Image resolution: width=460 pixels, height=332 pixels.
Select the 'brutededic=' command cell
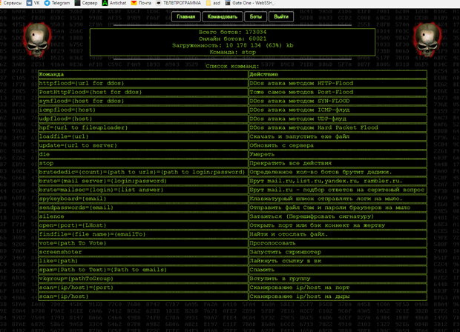pos(143,172)
